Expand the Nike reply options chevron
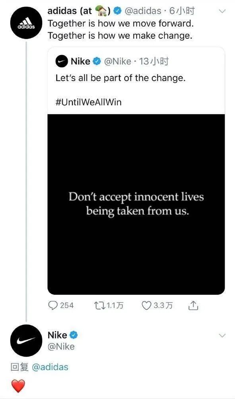235x399 pixels. click(x=222, y=336)
